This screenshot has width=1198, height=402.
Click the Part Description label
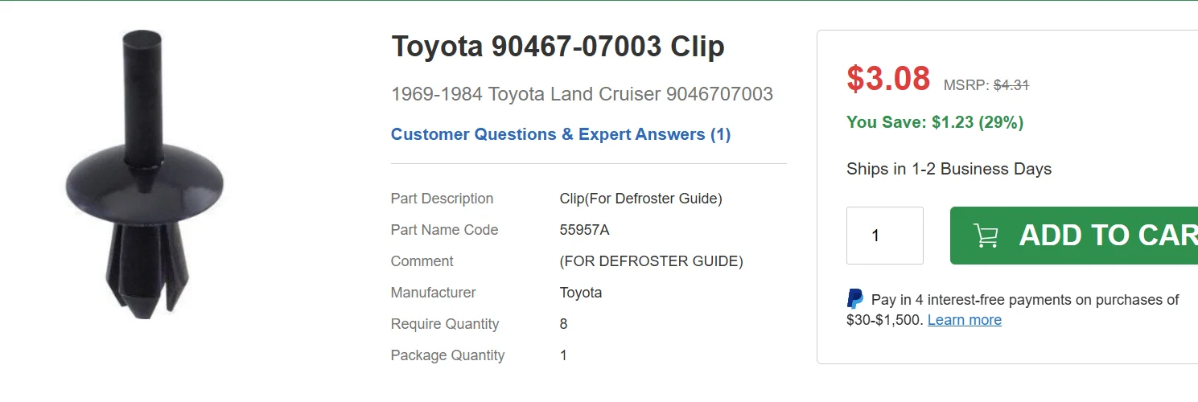point(442,199)
